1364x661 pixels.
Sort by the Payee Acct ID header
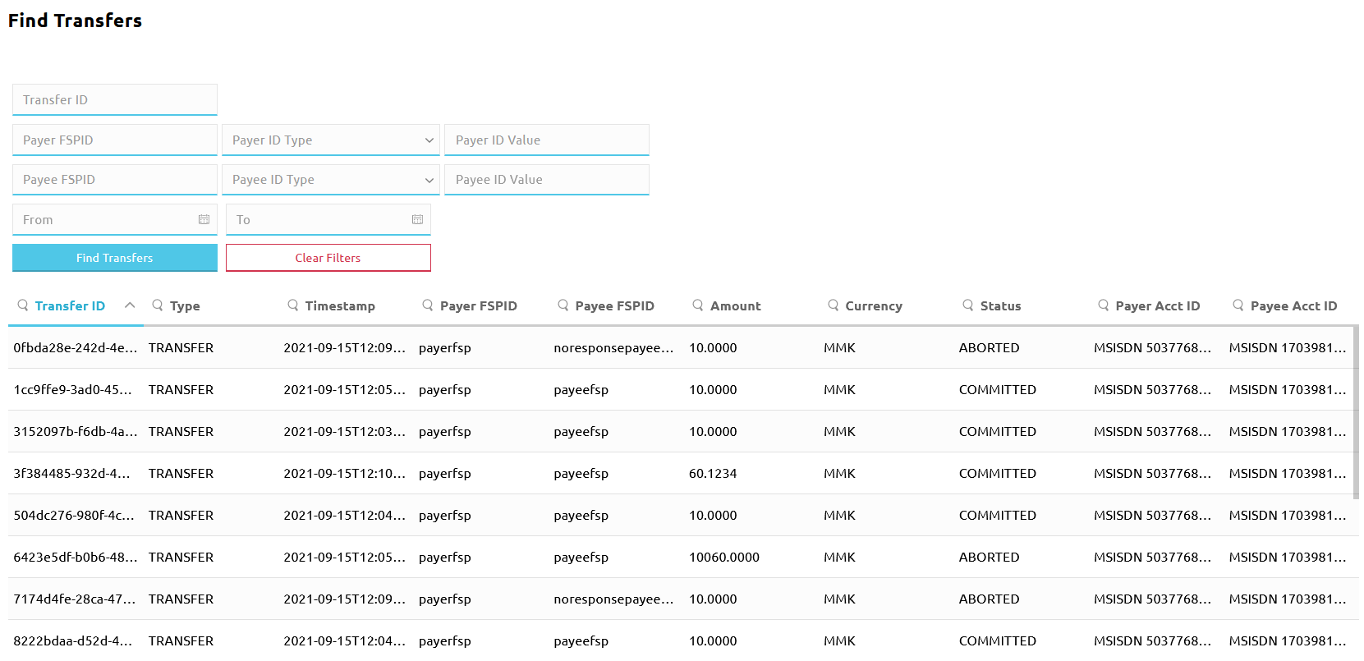pos(1293,306)
